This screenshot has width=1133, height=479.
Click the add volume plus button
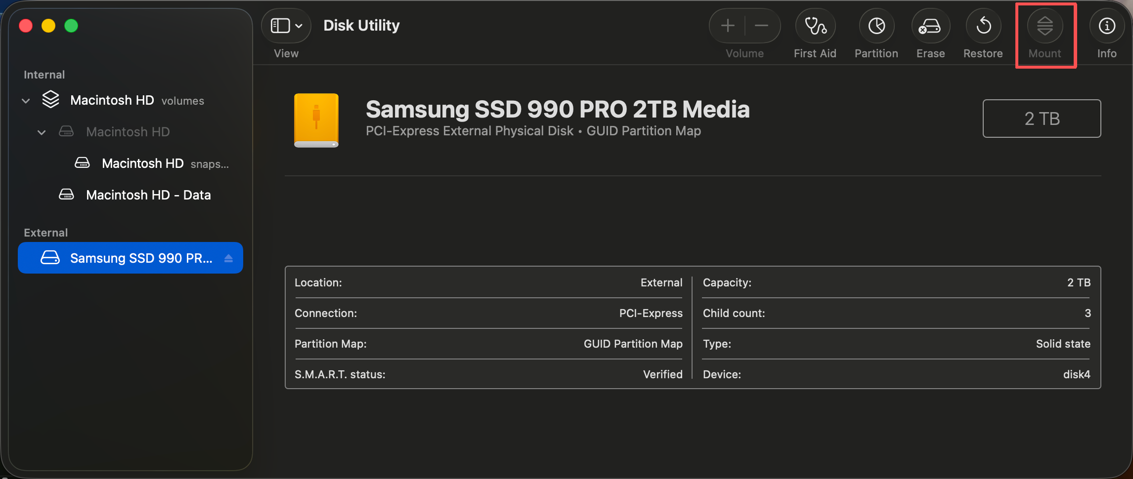(728, 26)
